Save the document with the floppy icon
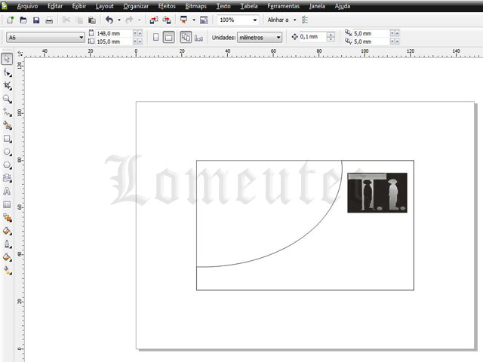 [x=36, y=20]
